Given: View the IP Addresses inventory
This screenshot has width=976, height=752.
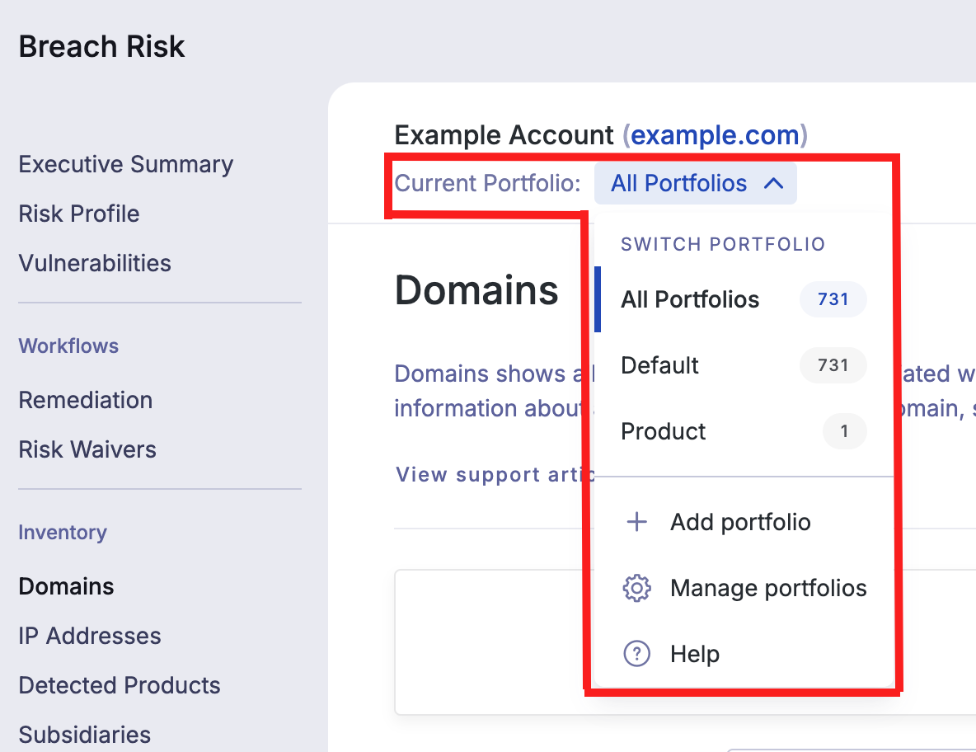Looking at the screenshot, I should click(x=89, y=636).
